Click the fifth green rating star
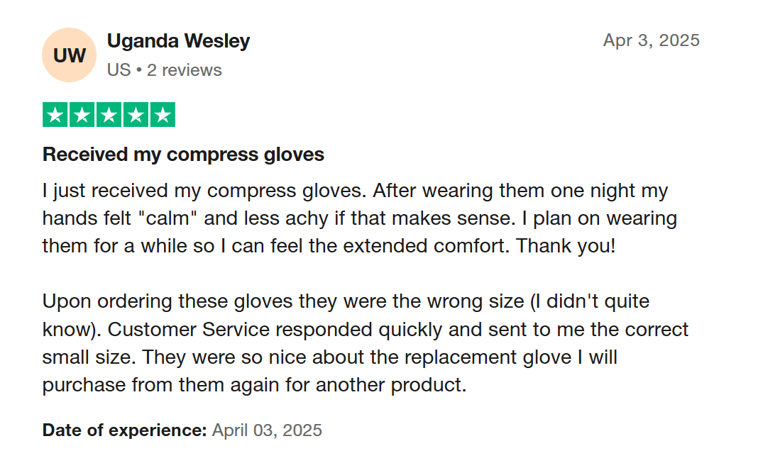Screen dimensions: 758x468 [x=163, y=115]
